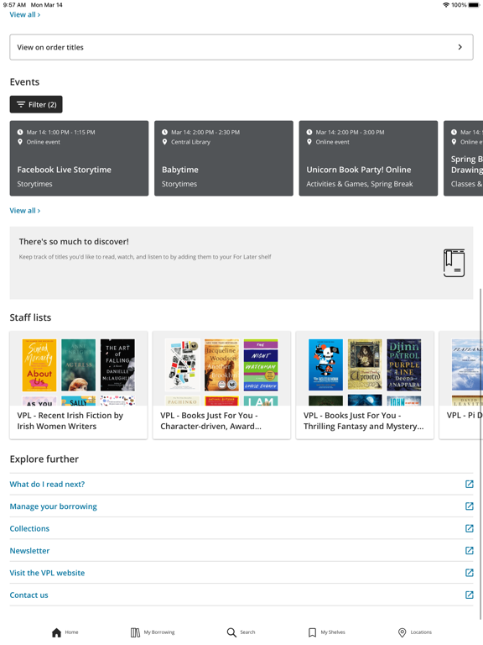This screenshot has height=645, width=483.
Task: Open Locations pin icon
Action: point(402,632)
